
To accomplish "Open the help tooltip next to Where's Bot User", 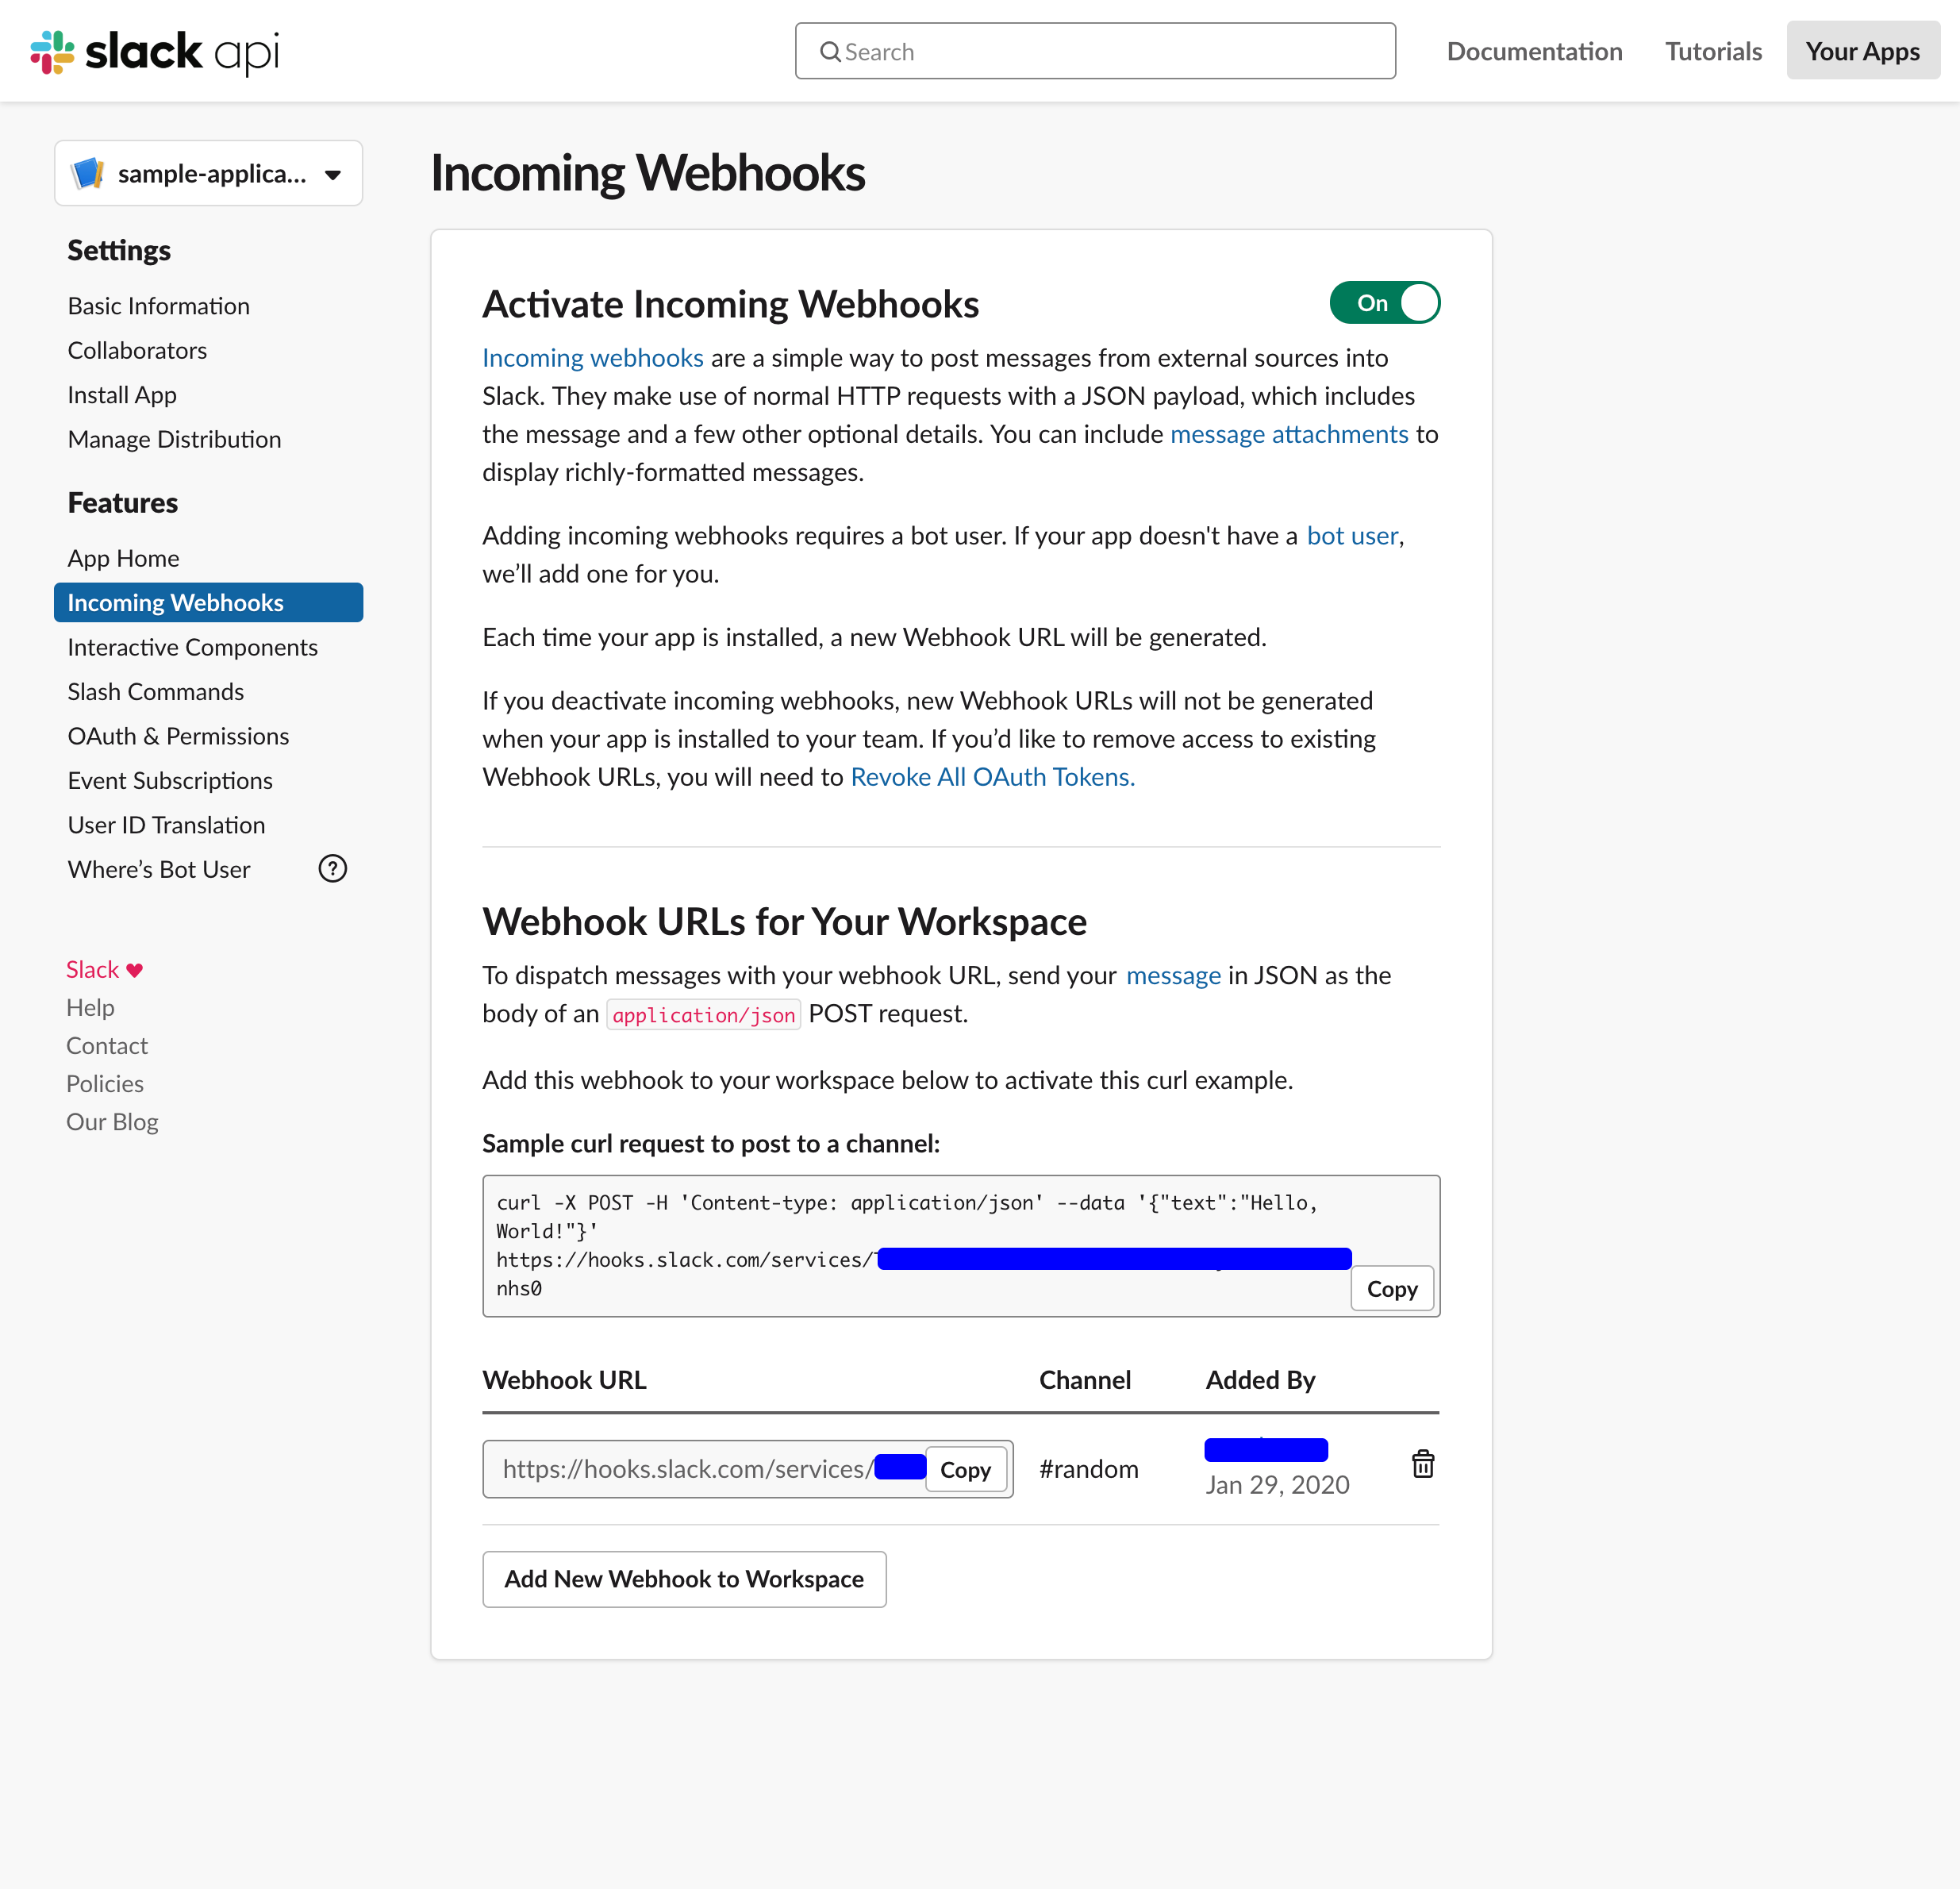I will point(332,869).
